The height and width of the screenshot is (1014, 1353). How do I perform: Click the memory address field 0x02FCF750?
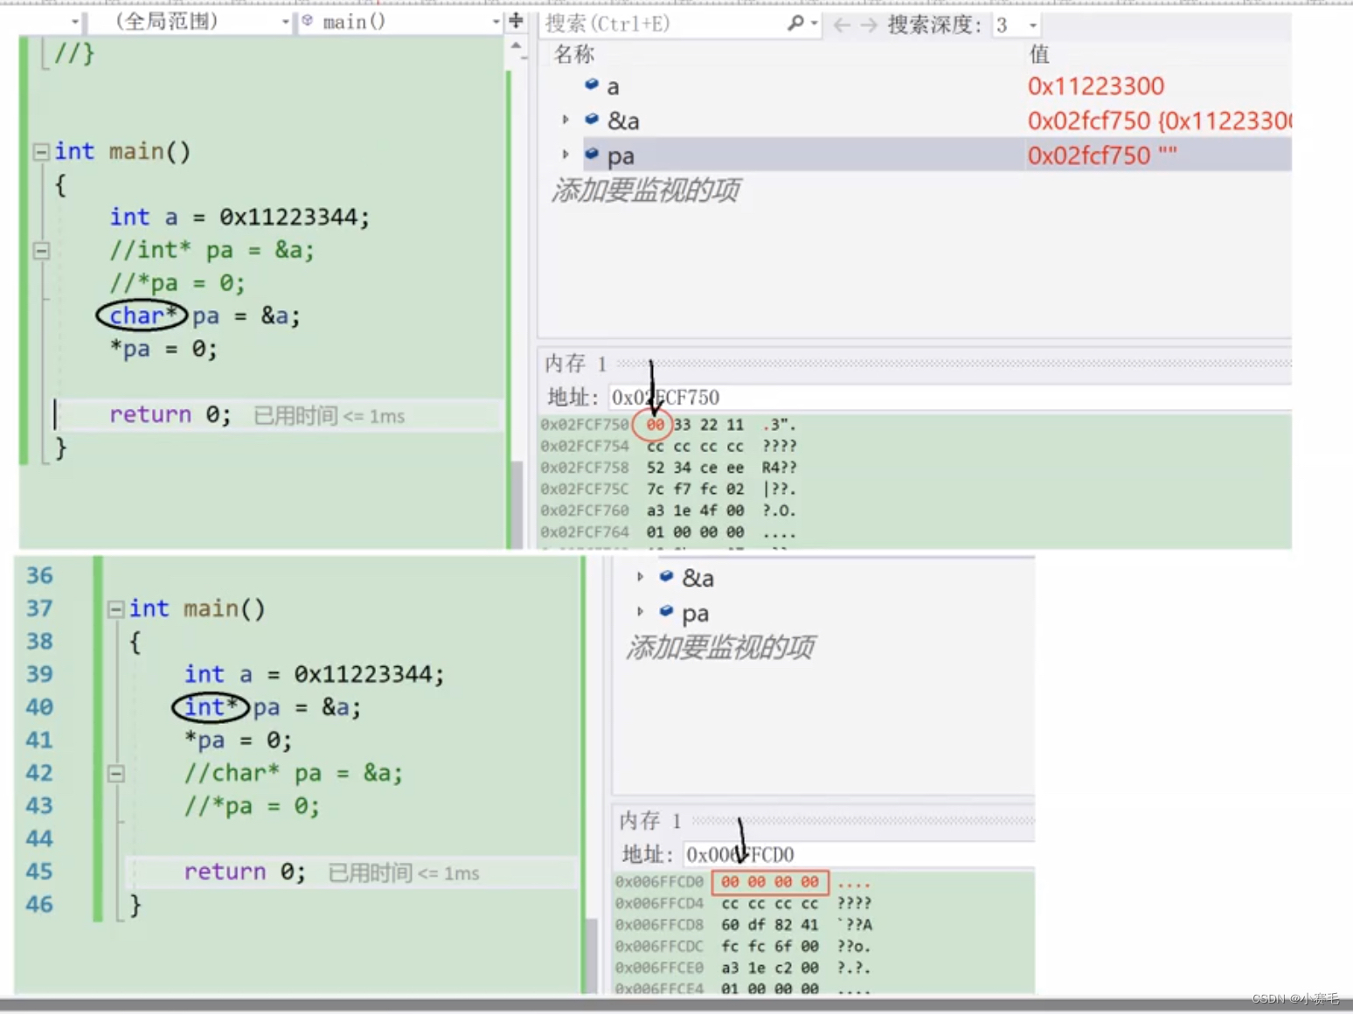[949, 398]
